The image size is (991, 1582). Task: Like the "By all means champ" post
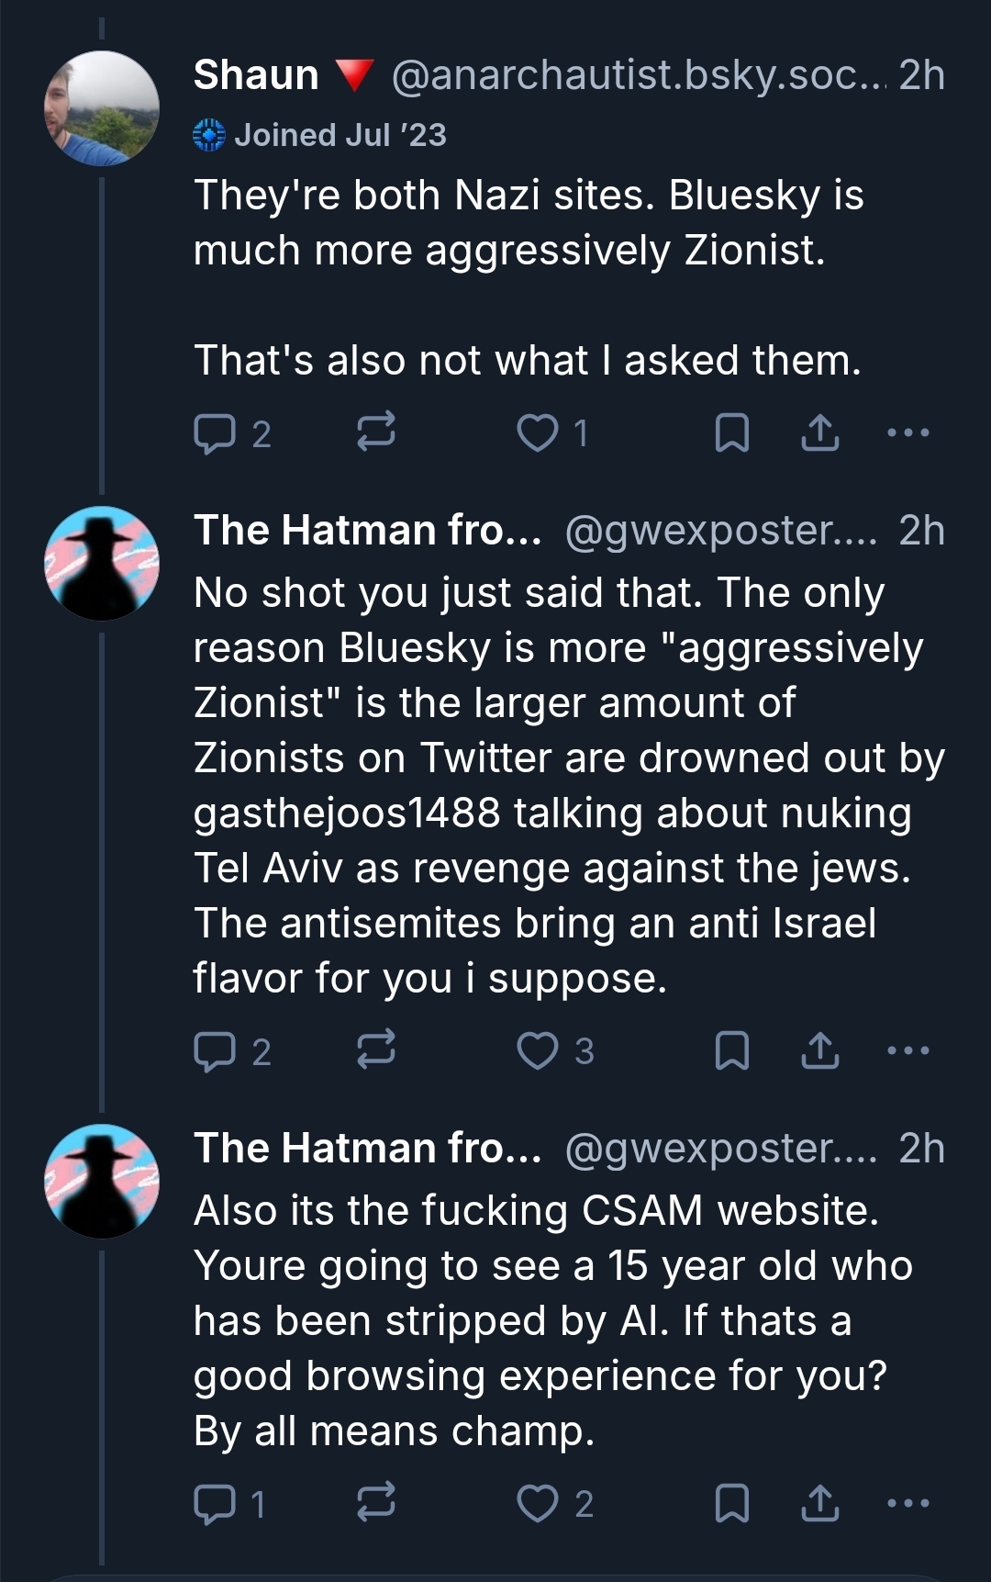[538, 1503]
